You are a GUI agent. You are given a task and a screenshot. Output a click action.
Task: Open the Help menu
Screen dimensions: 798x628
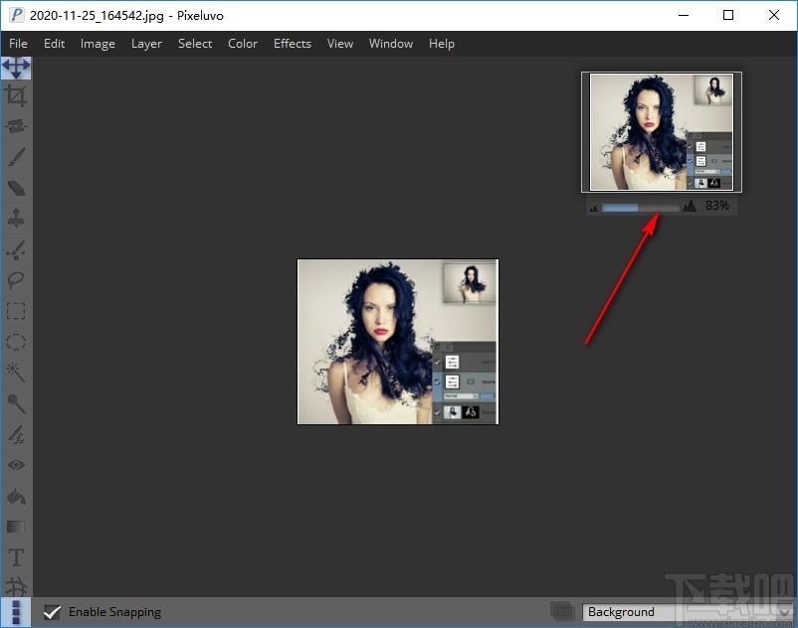click(441, 44)
